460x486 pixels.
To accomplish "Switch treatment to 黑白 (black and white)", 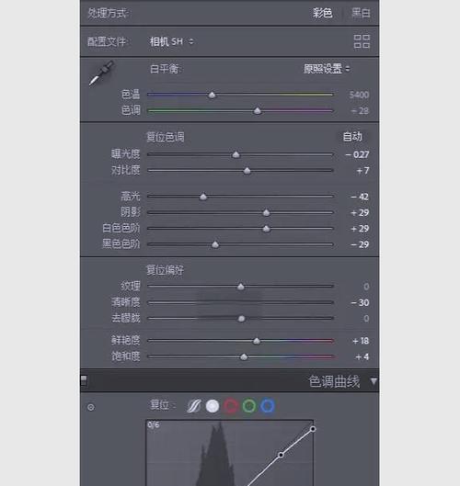I will point(361,13).
